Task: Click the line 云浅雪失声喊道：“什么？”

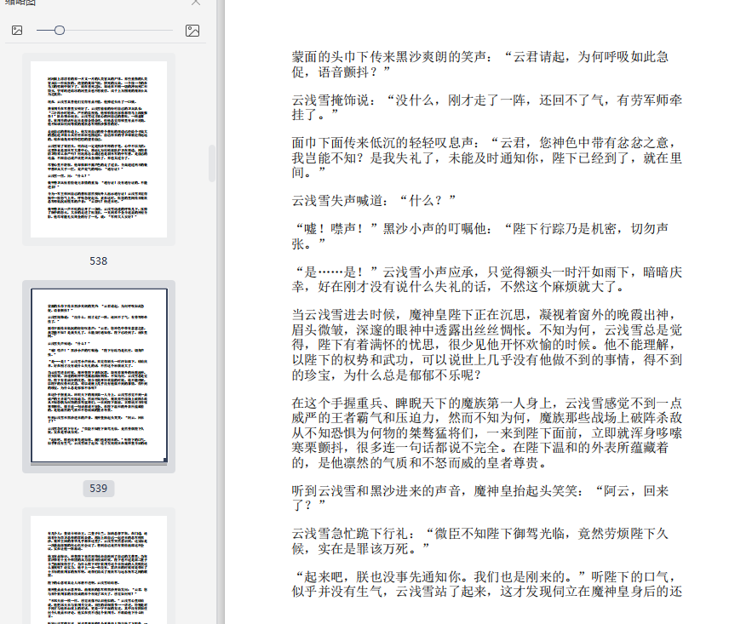Action: point(375,200)
